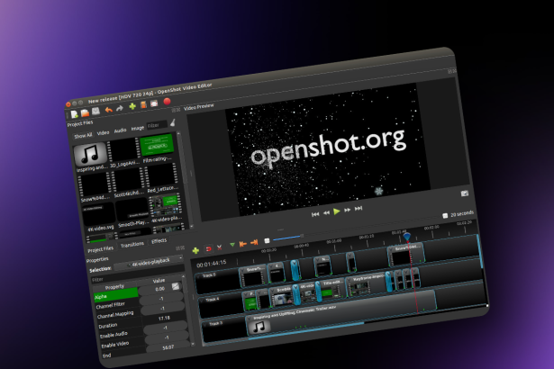Open the Selection 4K-video-playback dropdown
Viewport: 554px width, 369px height.
coord(150,263)
